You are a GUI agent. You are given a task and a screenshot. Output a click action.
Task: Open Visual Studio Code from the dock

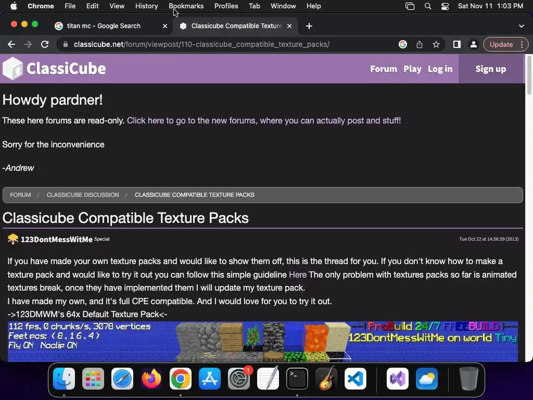click(355, 379)
